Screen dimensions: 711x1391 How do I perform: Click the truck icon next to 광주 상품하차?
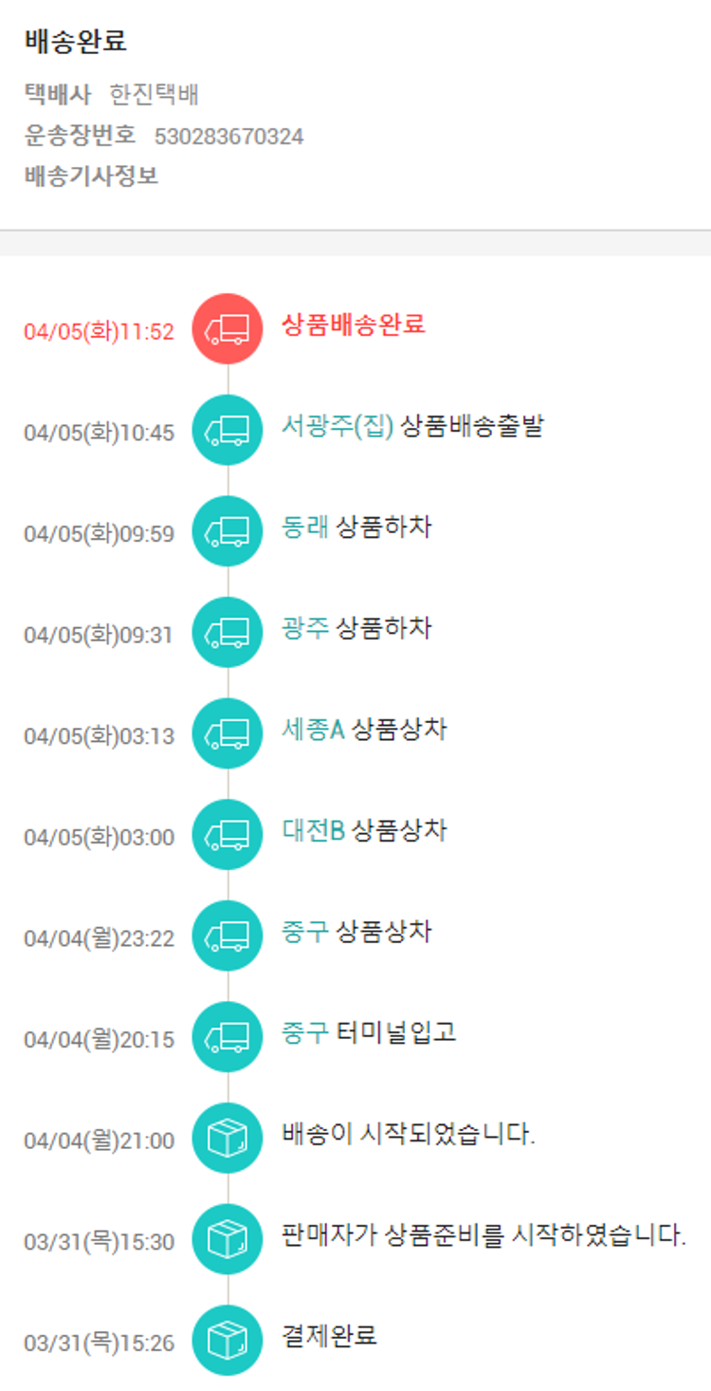[228, 633]
